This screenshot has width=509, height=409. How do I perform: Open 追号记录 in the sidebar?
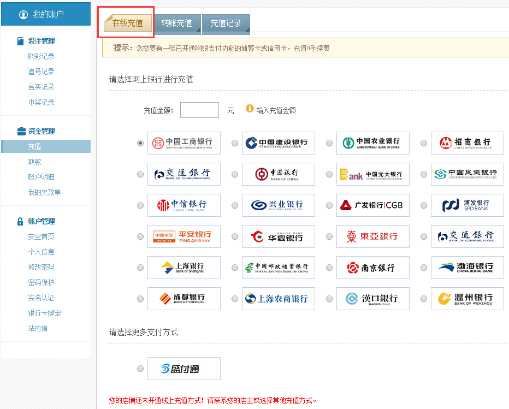[x=41, y=72]
